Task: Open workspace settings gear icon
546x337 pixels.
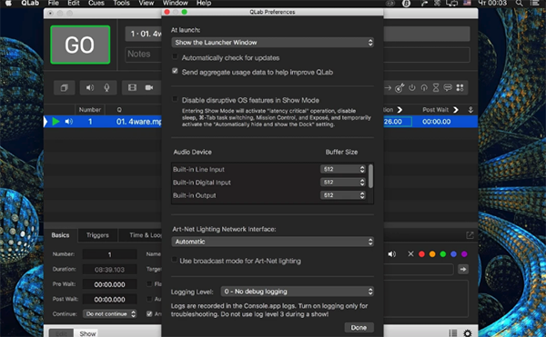Action: click(468, 332)
